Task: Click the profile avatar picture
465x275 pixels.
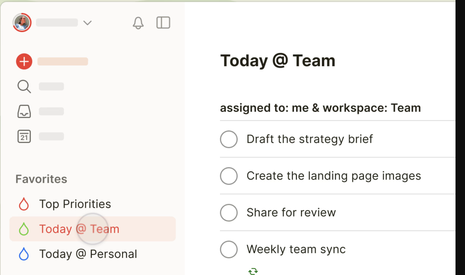Action: [x=22, y=22]
